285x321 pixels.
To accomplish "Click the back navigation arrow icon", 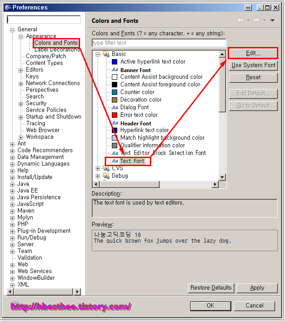I will pyautogui.click(x=240, y=20).
